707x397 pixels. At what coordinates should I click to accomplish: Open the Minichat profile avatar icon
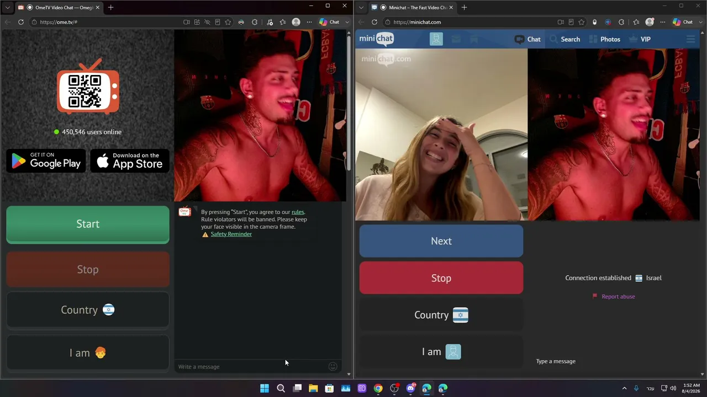(x=436, y=39)
